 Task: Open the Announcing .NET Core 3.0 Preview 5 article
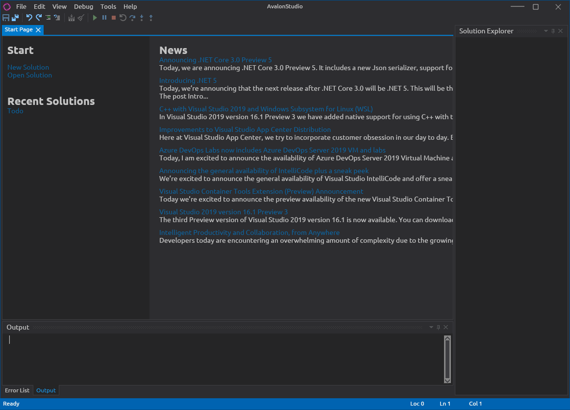pyautogui.click(x=216, y=59)
